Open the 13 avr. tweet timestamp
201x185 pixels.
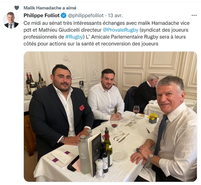click(115, 15)
